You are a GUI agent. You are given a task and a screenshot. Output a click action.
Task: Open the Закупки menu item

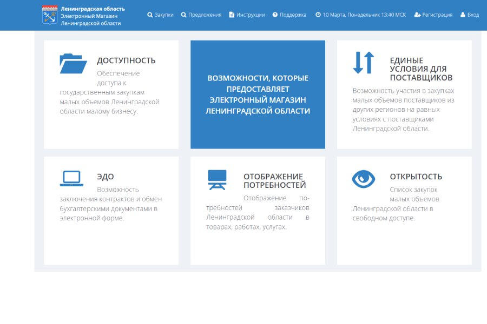click(x=164, y=15)
